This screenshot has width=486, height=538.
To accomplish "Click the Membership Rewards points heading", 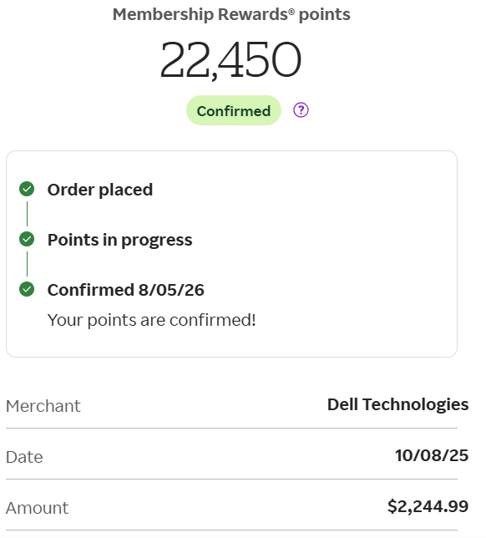I will pos(231,15).
